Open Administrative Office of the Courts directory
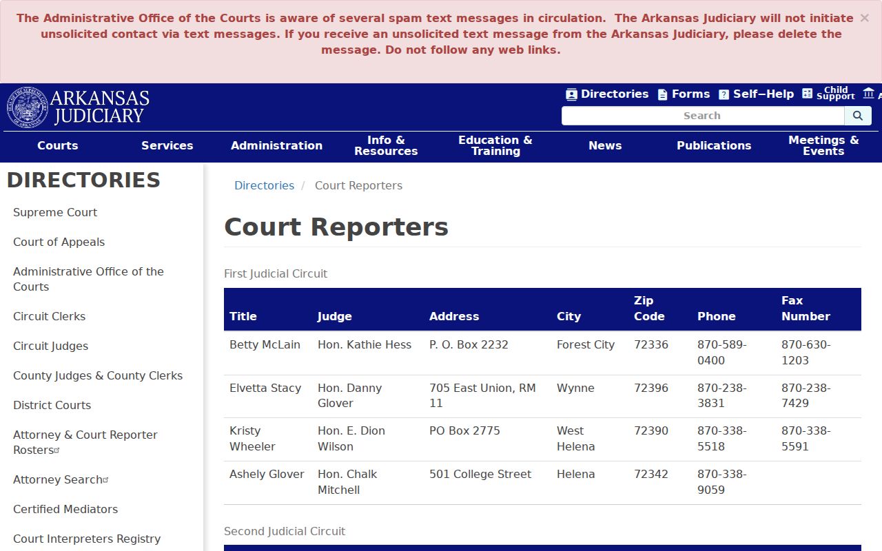Image resolution: width=882 pixels, height=551 pixels. click(88, 279)
